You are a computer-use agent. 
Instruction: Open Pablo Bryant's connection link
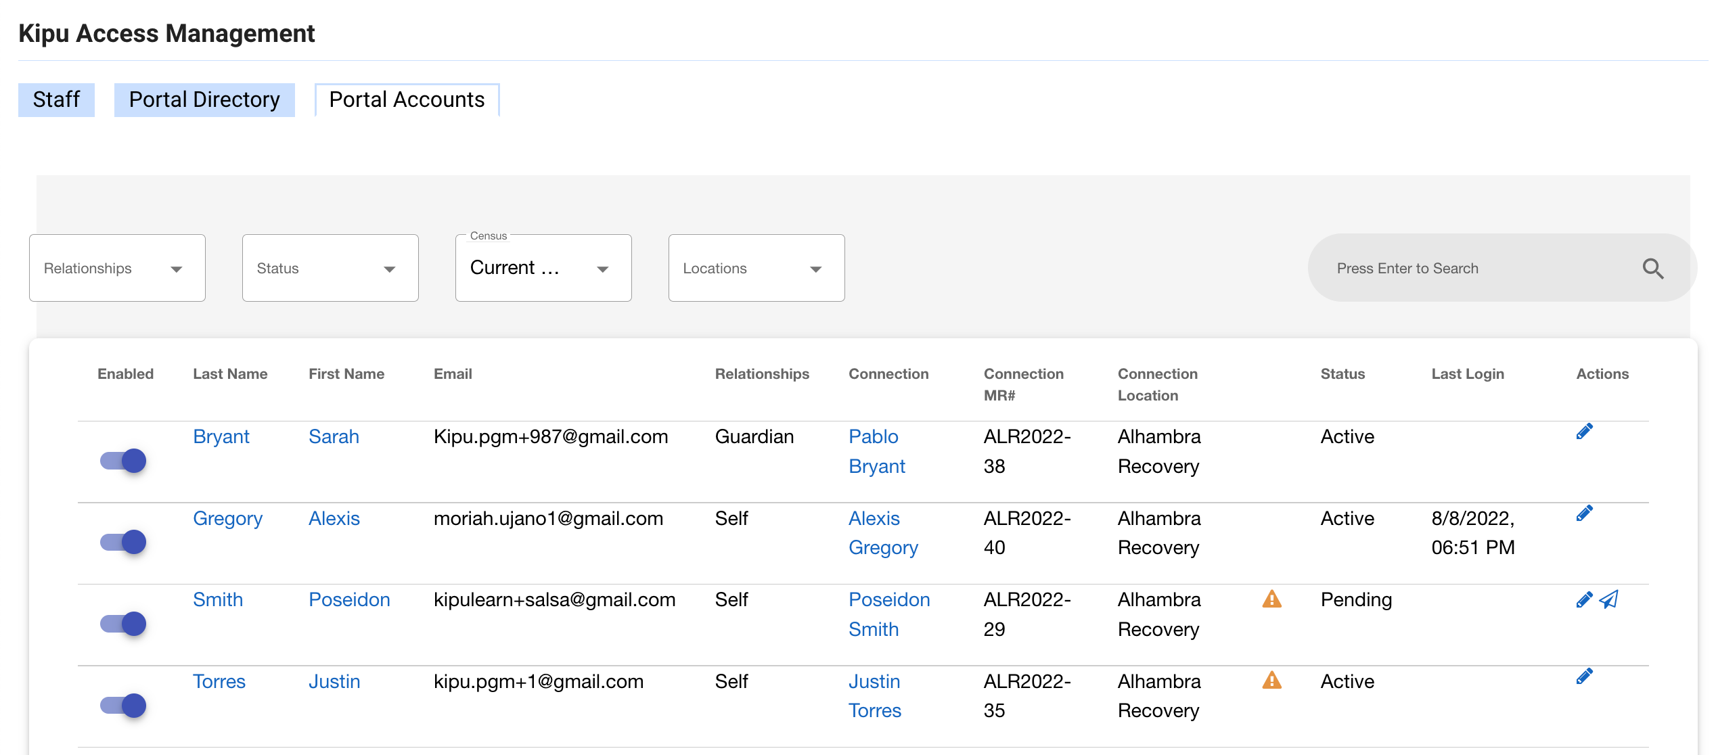876,451
